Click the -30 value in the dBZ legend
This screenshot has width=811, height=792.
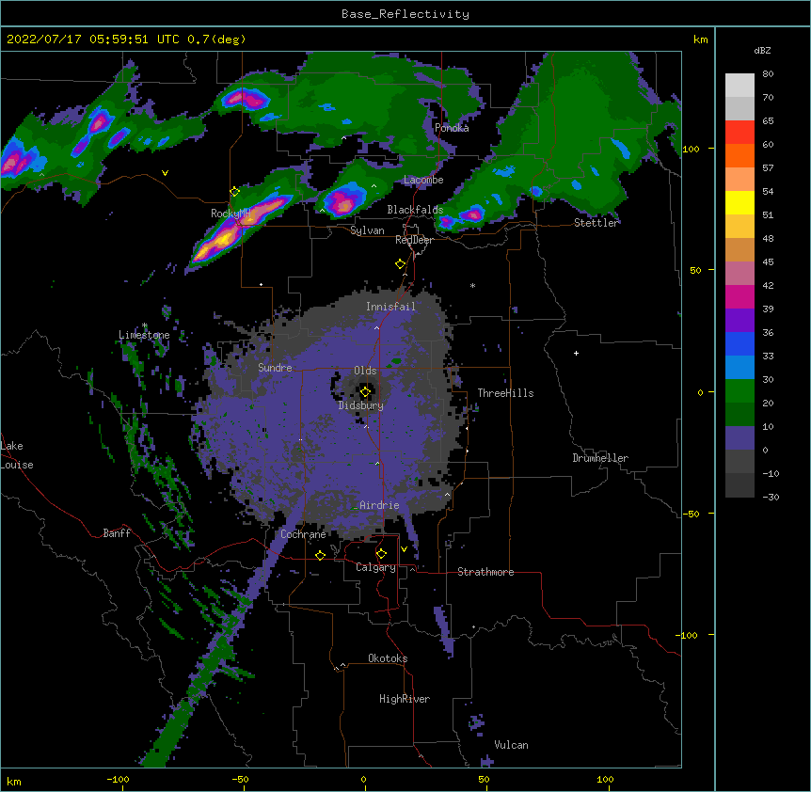pos(771,497)
